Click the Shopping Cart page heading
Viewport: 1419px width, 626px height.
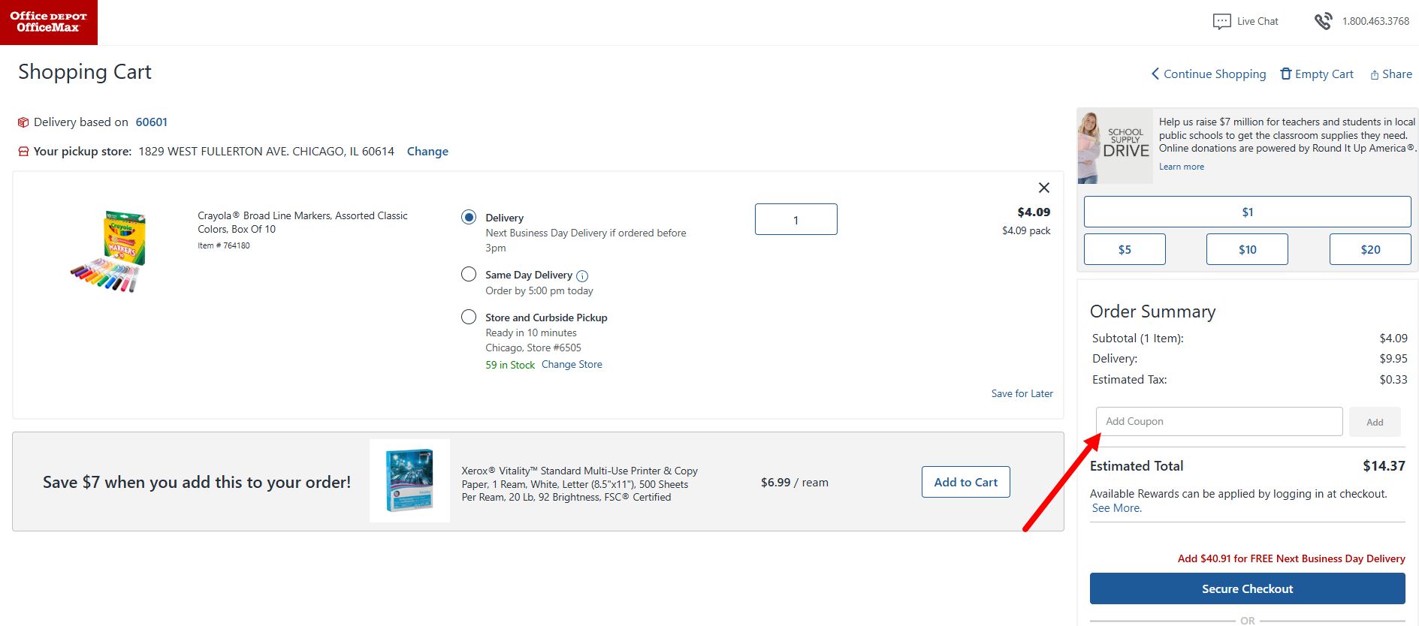(x=85, y=72)
